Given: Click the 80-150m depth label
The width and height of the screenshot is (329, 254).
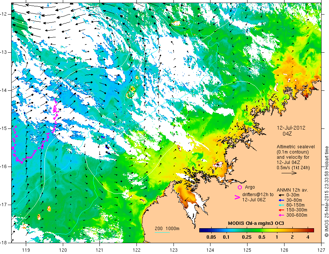Looking at the screenshot, I should (295, 205).
